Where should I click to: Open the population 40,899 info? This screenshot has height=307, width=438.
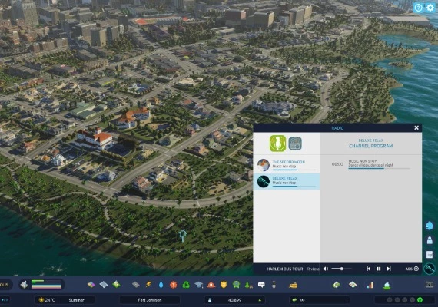pos(234,300)
